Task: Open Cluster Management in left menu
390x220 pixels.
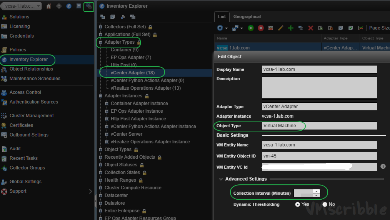Action: [x=32, y=116]
